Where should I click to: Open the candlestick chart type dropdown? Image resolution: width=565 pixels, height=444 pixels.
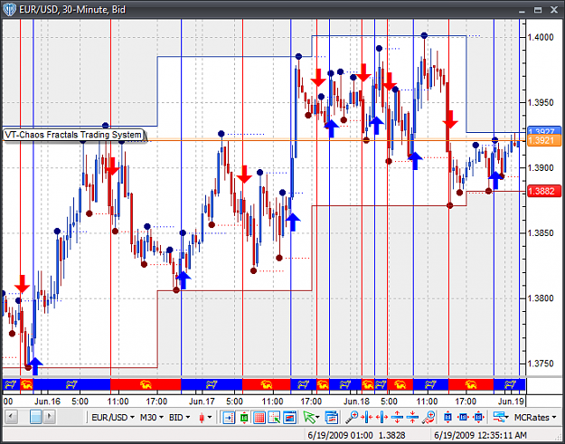tap(205, 418)
